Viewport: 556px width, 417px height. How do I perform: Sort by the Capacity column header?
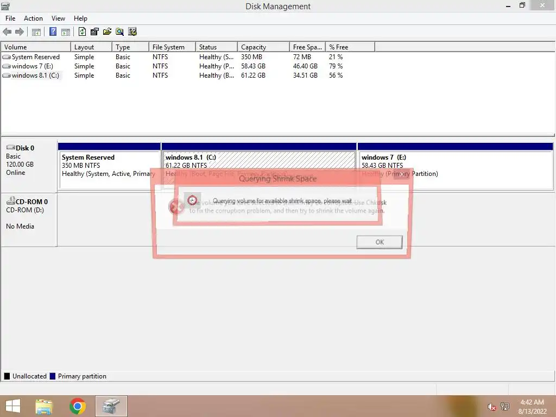(263, 47)
